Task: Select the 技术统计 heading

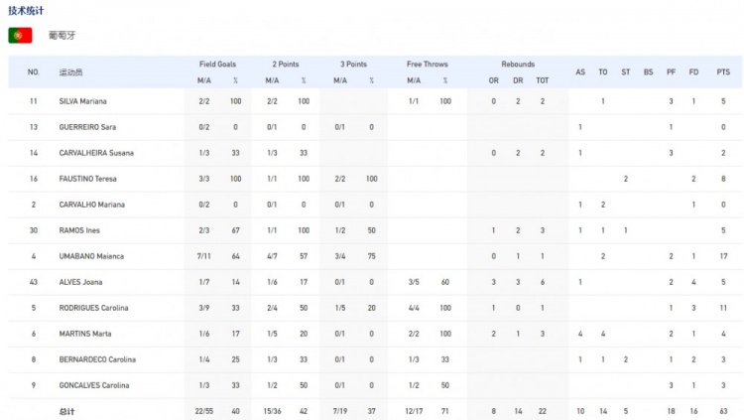Action: tap(26, 9)
